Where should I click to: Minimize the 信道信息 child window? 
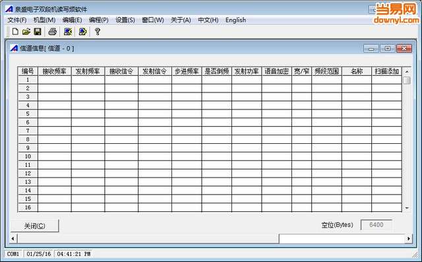[x=371, y=48]
